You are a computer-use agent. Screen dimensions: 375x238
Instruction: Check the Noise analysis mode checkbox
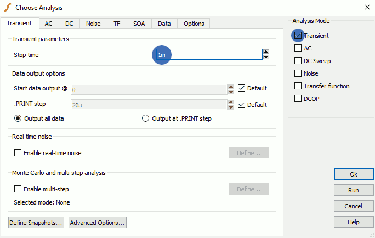pos(298,73)
